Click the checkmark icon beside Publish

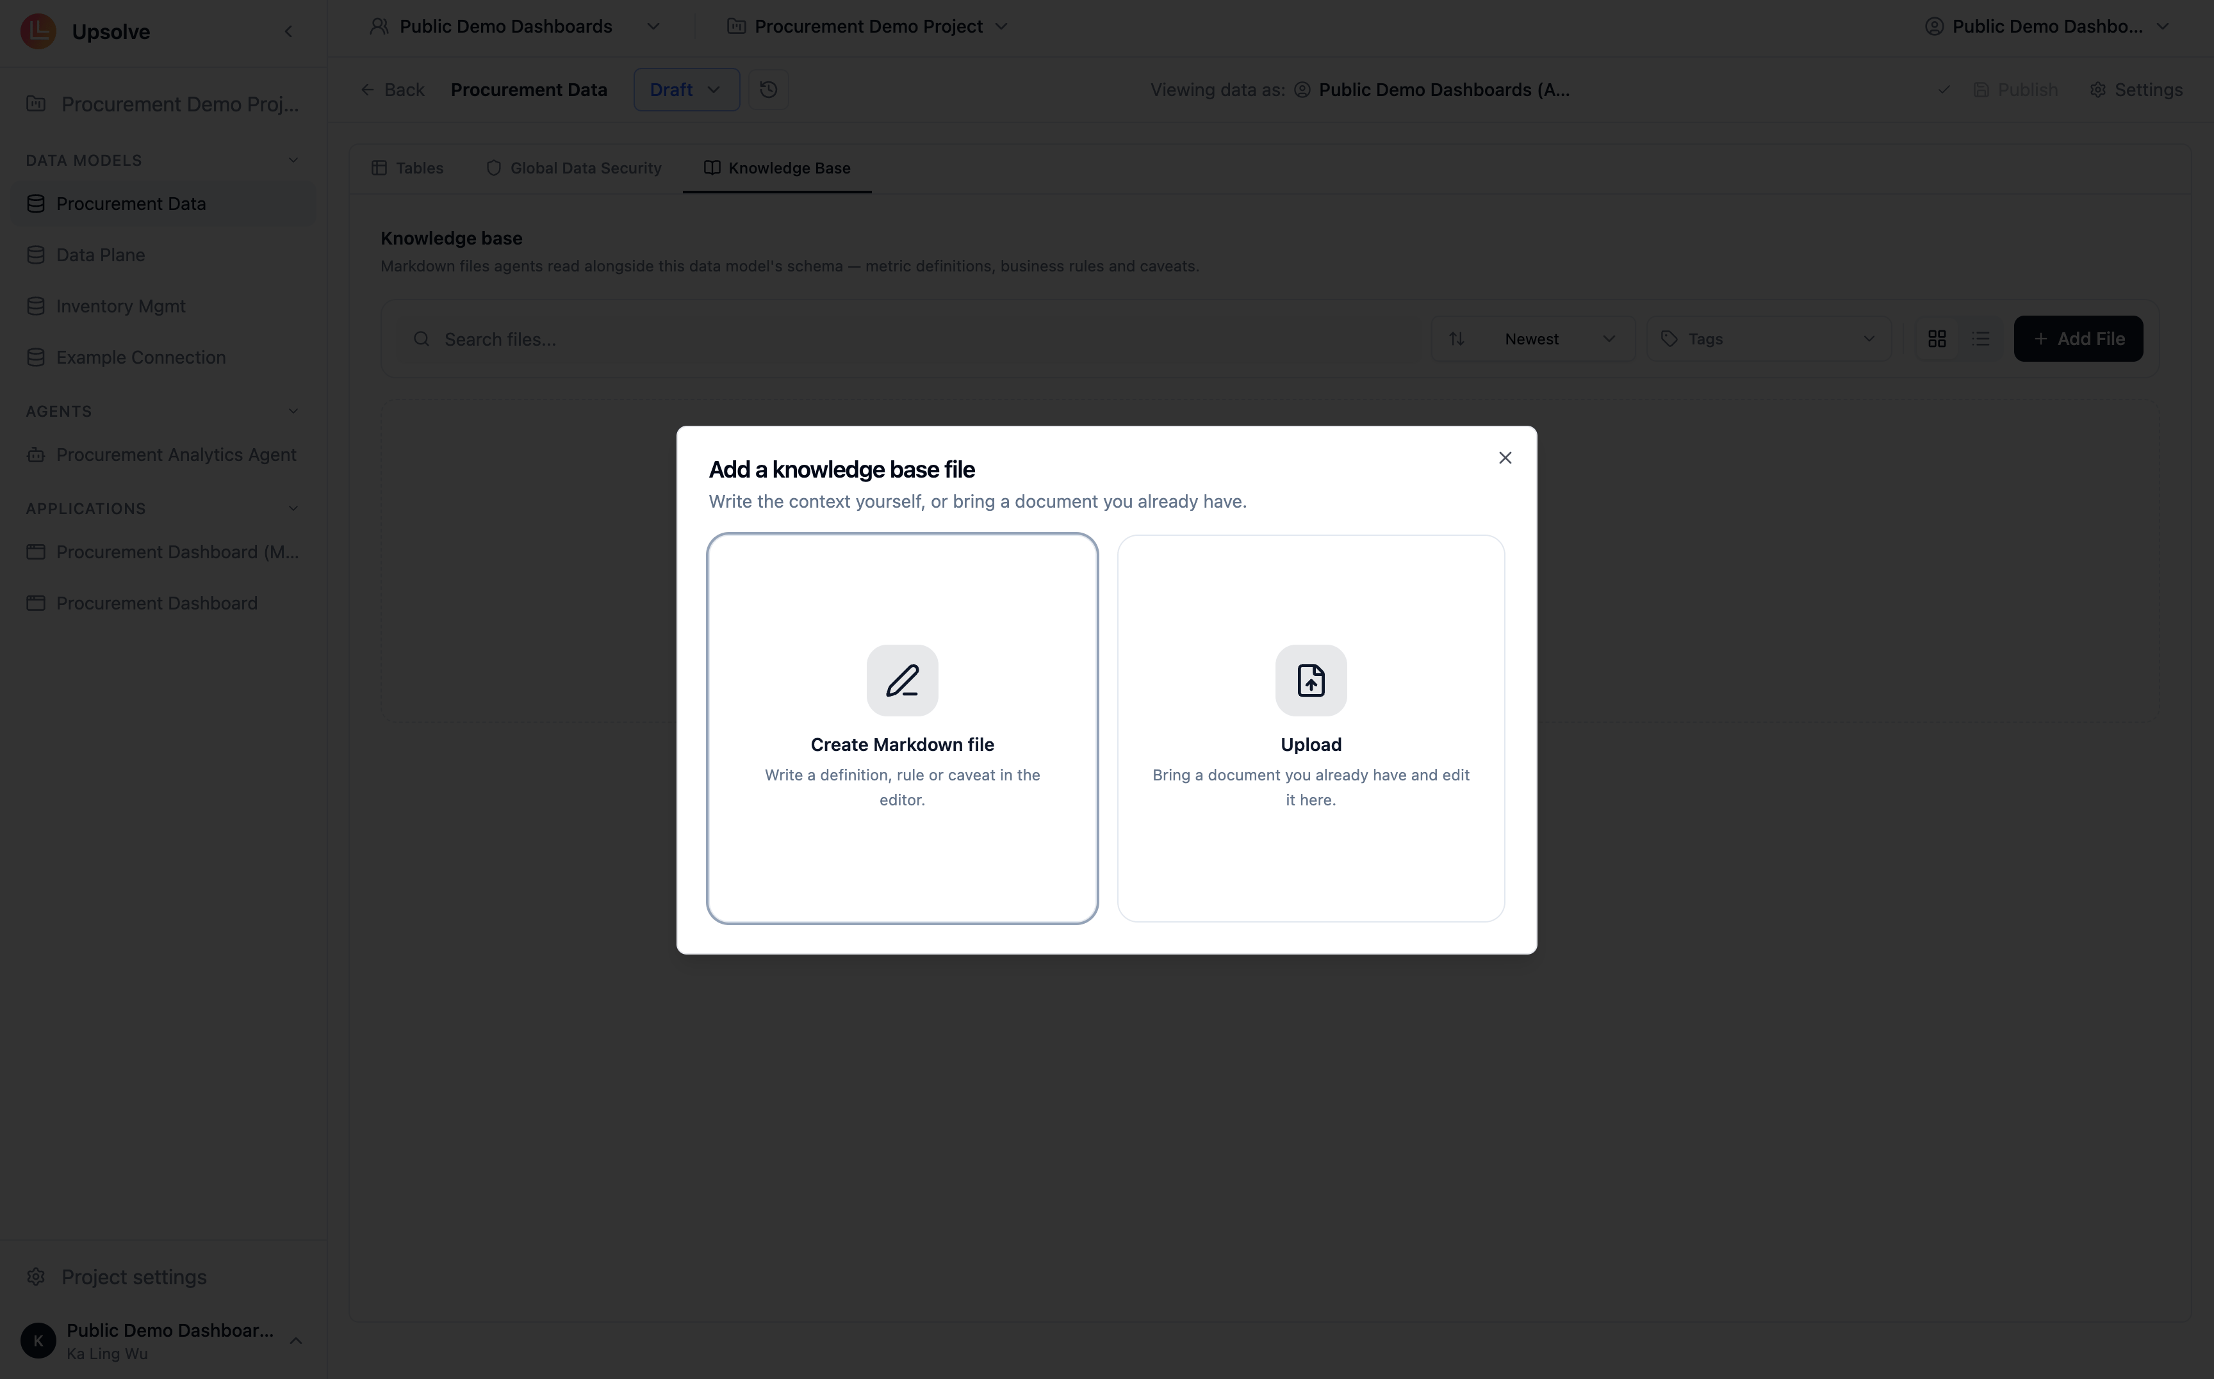[1943, 90]
